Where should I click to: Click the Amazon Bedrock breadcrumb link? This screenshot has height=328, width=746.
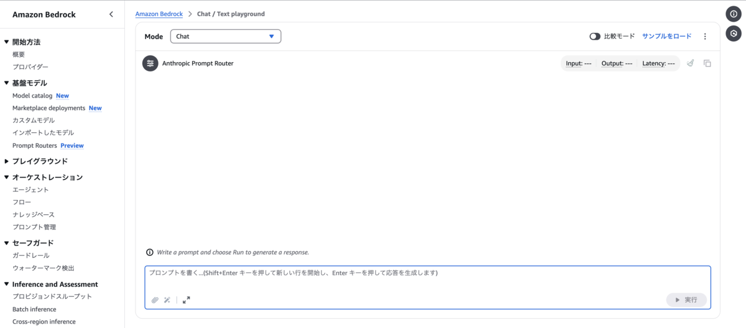pos(159,14)
